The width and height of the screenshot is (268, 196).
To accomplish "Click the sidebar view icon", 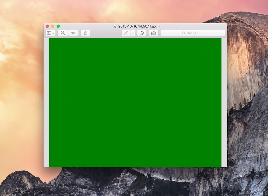I will (x=49, y=33).
